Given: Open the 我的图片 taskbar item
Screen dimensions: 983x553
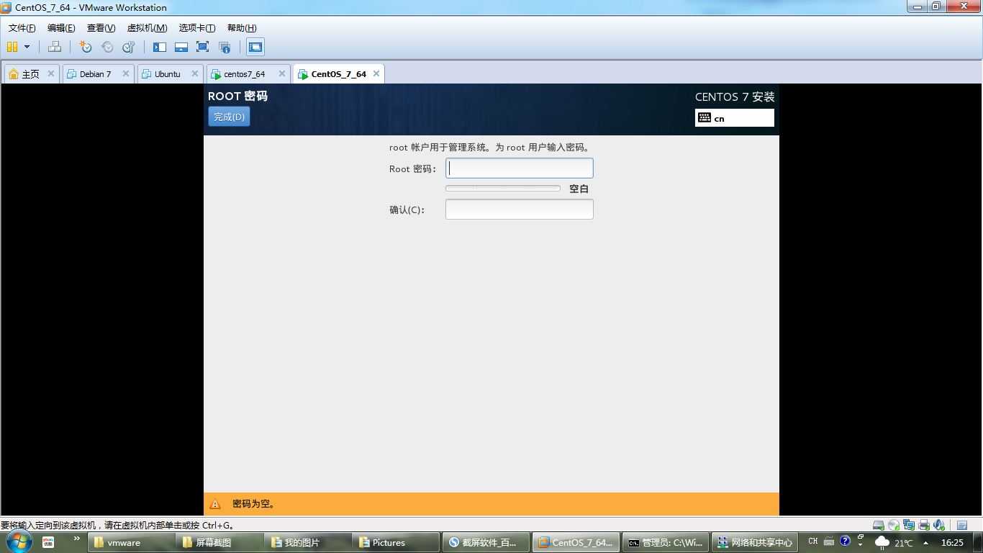Looking at the screenshot, I should click(x=309, y=543).
